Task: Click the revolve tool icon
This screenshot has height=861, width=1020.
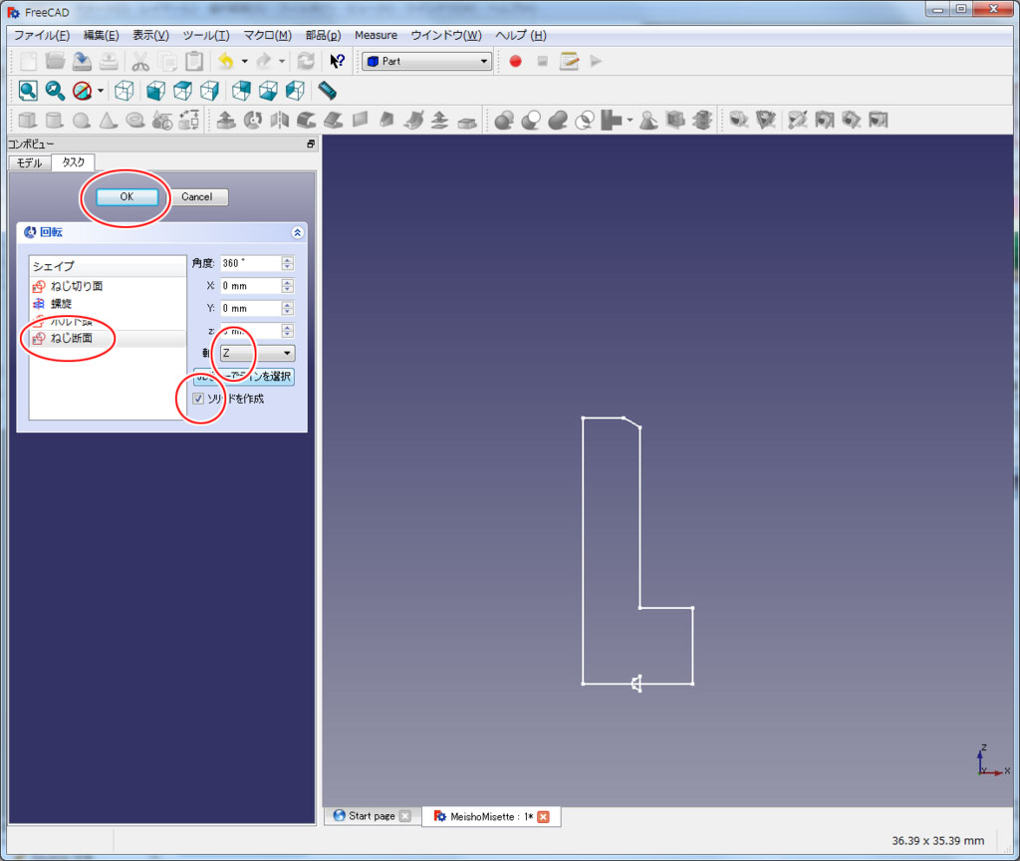Action: click(252, 120)
